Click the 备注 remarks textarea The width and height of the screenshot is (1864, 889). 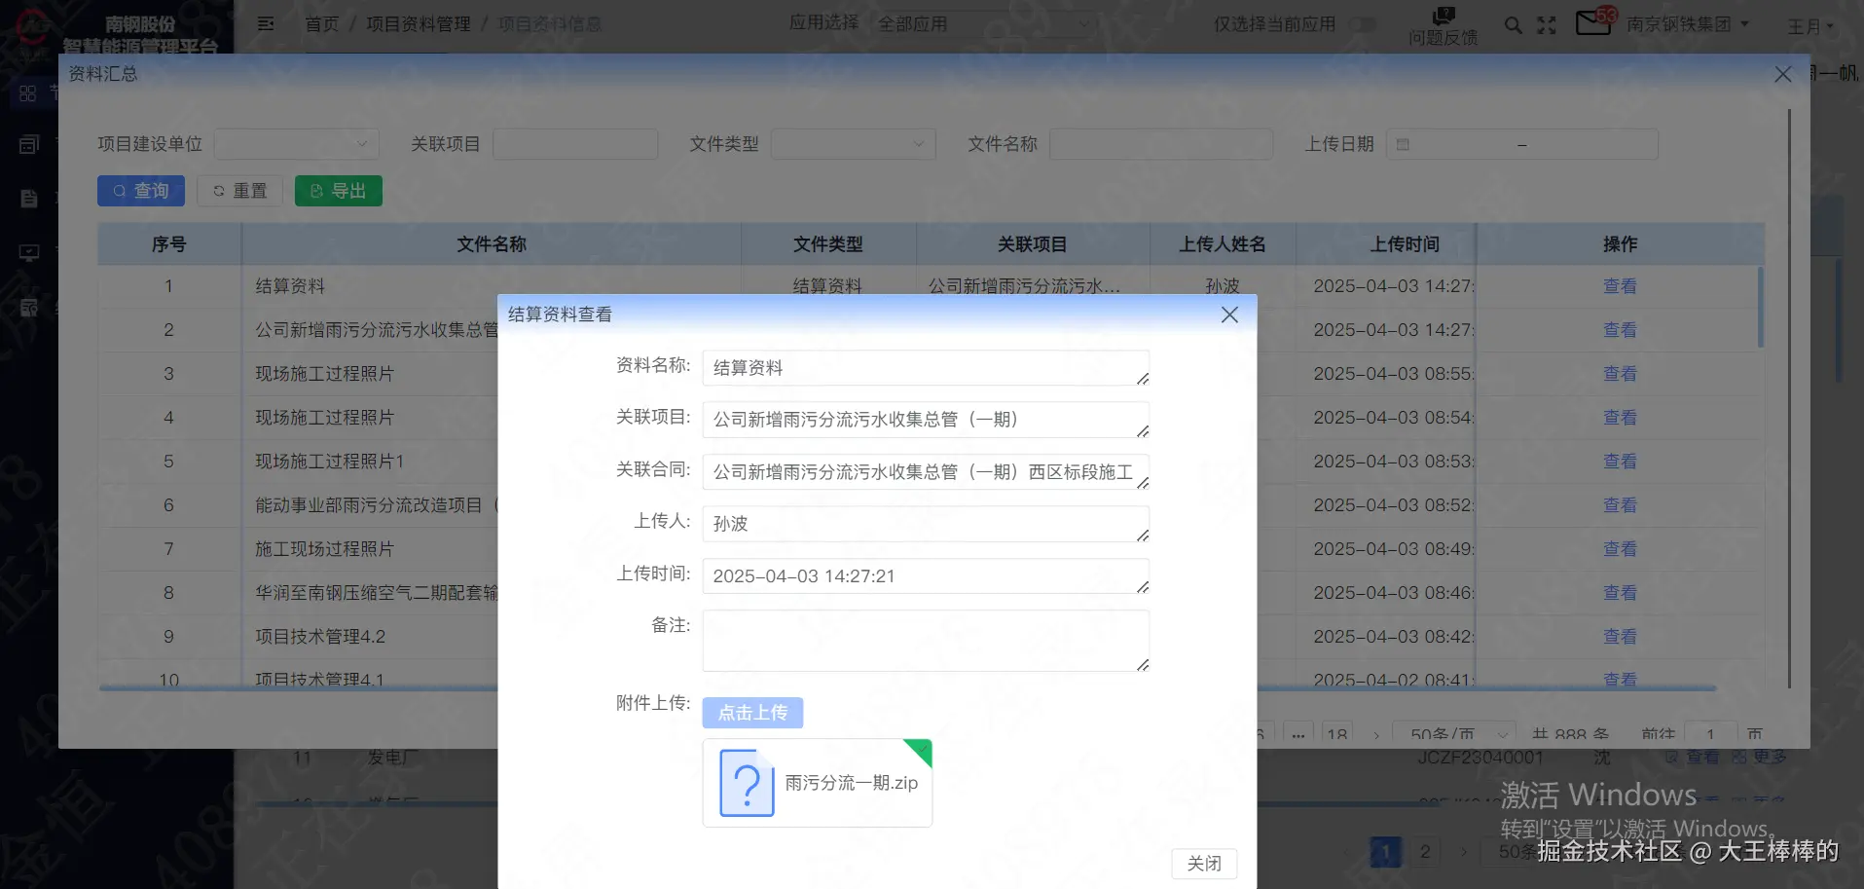[x=926, y=641]
